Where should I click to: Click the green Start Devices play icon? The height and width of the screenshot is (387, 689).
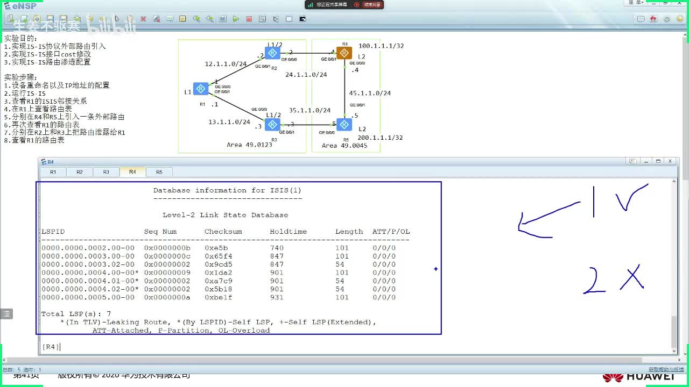(x=236, y=19)
